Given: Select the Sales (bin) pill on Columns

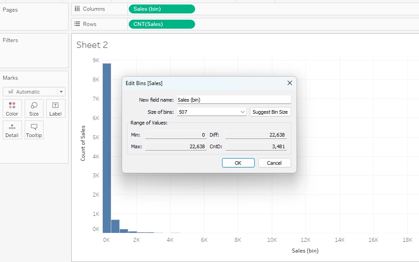Looking at the screenshot, I should [x=161, y=9].
